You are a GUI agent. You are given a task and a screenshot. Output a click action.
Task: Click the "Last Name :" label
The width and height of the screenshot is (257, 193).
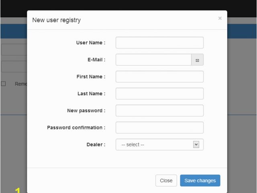pos(91,94)
